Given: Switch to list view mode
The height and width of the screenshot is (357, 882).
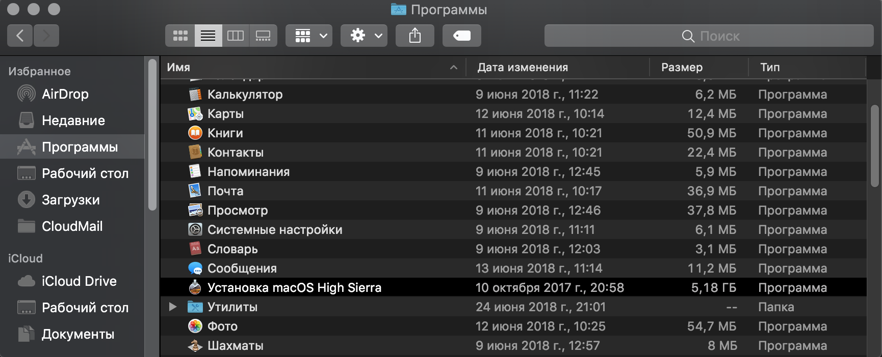Looking at the screenshot, I should coord(208,36).
